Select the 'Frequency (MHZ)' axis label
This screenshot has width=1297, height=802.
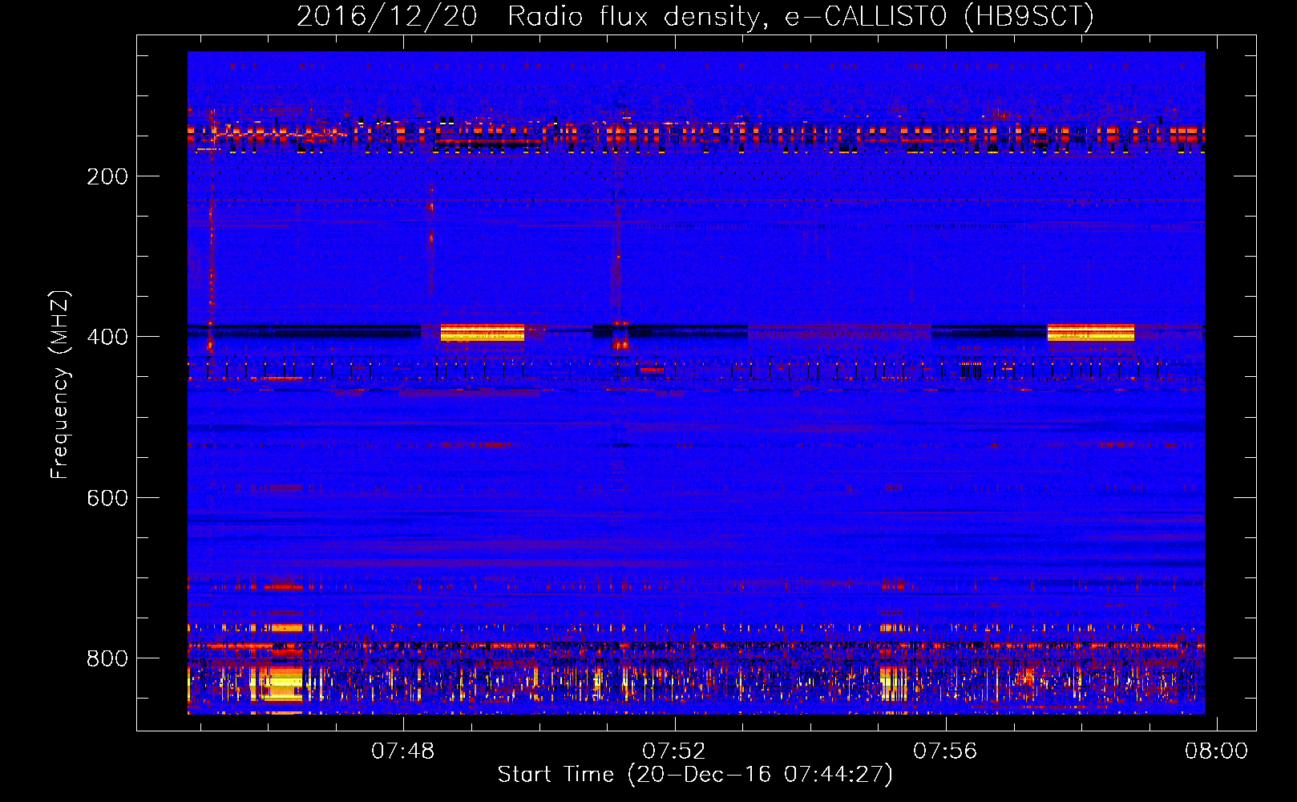pyautogui.click(x=59, y=384)
